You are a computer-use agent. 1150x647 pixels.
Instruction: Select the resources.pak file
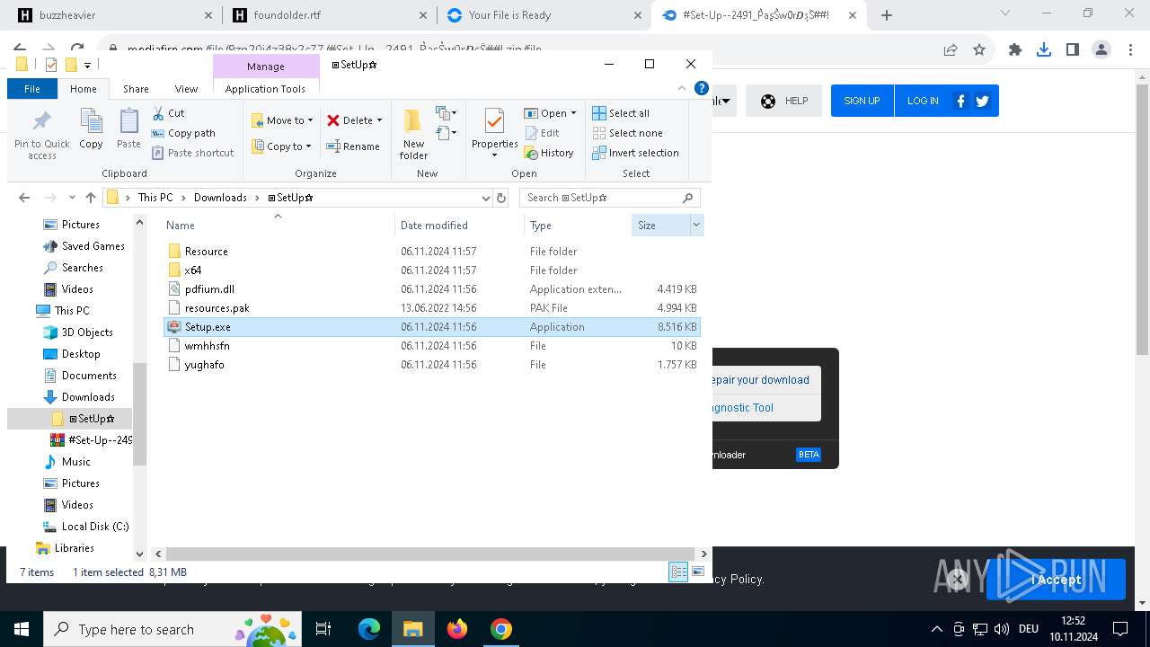point(217,308)
